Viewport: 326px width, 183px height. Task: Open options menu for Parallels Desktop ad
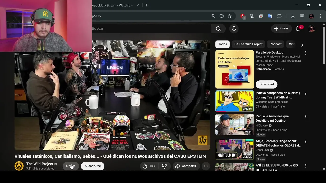pos(306,53)
